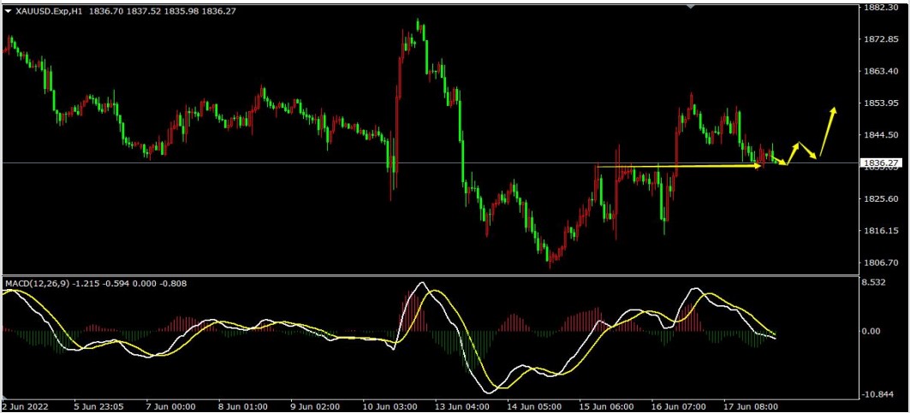Click the 1853.95 price axis label
This screenshot has height=413, width=910.
point(881,103)
